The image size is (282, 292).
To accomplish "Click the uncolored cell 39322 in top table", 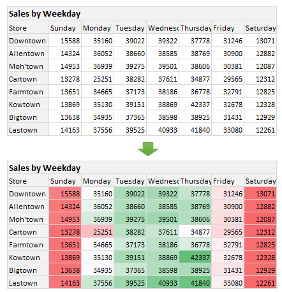I will 163,41.
